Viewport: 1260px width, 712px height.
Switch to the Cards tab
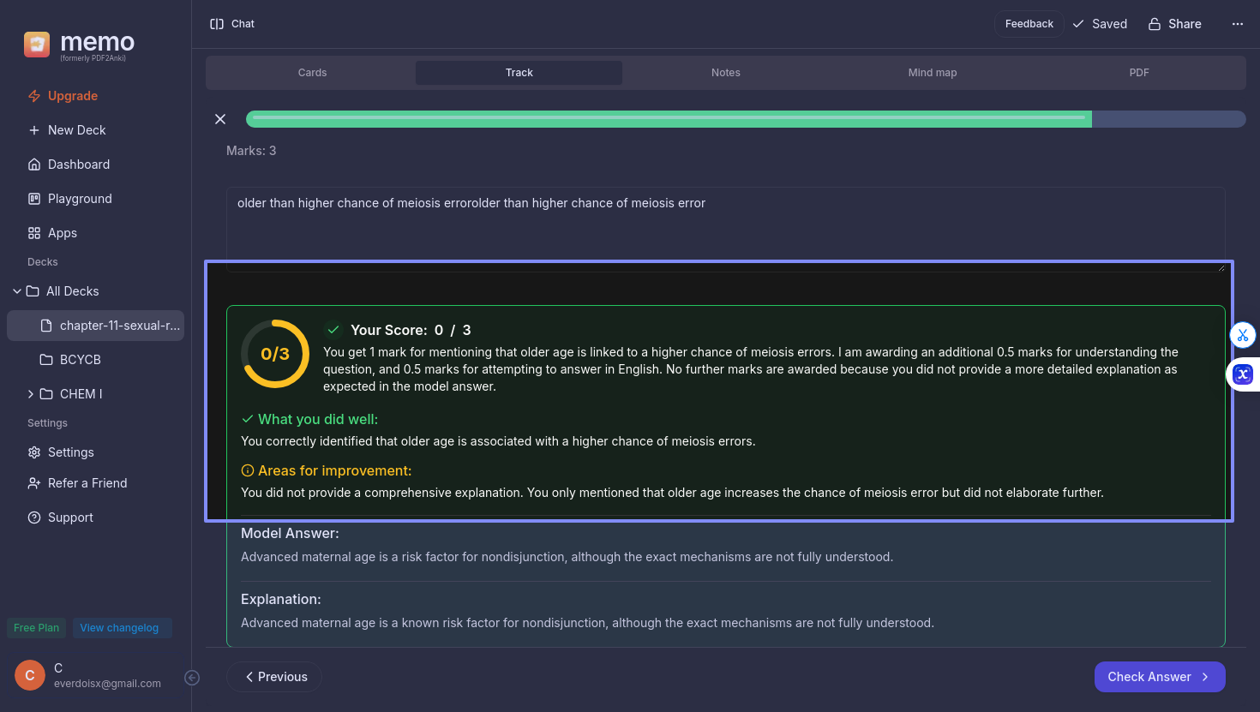[312, 73]
